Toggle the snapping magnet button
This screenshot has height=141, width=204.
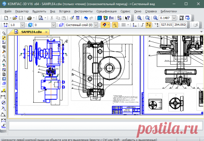[x=104, y=25]
